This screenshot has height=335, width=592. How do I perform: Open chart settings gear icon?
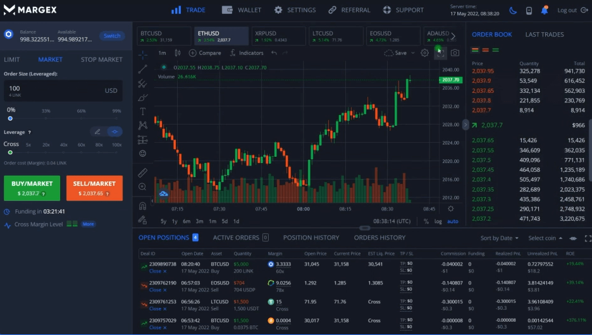pos(424,53)
